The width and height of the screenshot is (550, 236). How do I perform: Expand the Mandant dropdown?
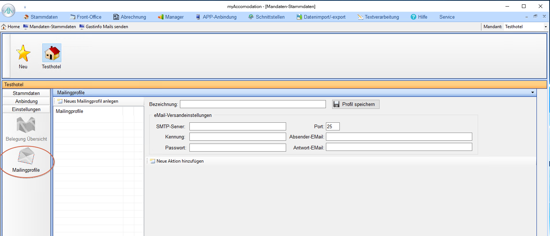coord(546,27)
